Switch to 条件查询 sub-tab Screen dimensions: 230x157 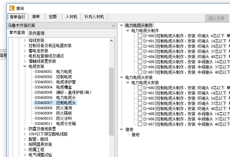click(x=36, y=33)
